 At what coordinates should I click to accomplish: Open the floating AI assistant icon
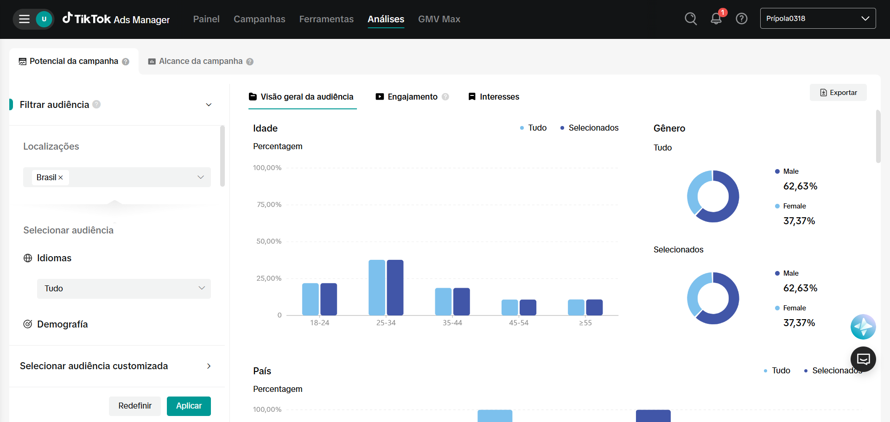[x=863, y=327]
